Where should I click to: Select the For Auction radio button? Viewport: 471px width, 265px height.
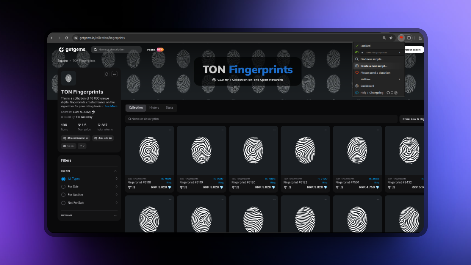tap(63, 195)
